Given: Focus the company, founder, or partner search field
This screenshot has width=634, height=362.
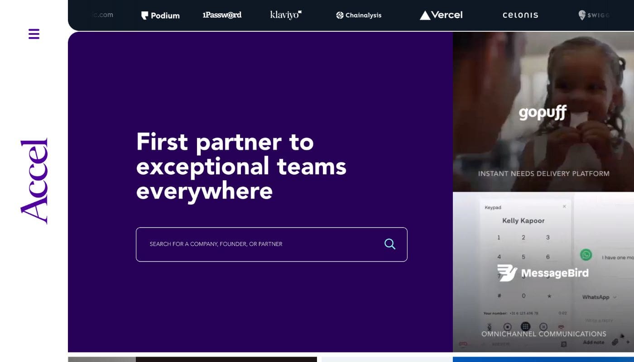Looking at the screenshot, I should pos(272,244).
